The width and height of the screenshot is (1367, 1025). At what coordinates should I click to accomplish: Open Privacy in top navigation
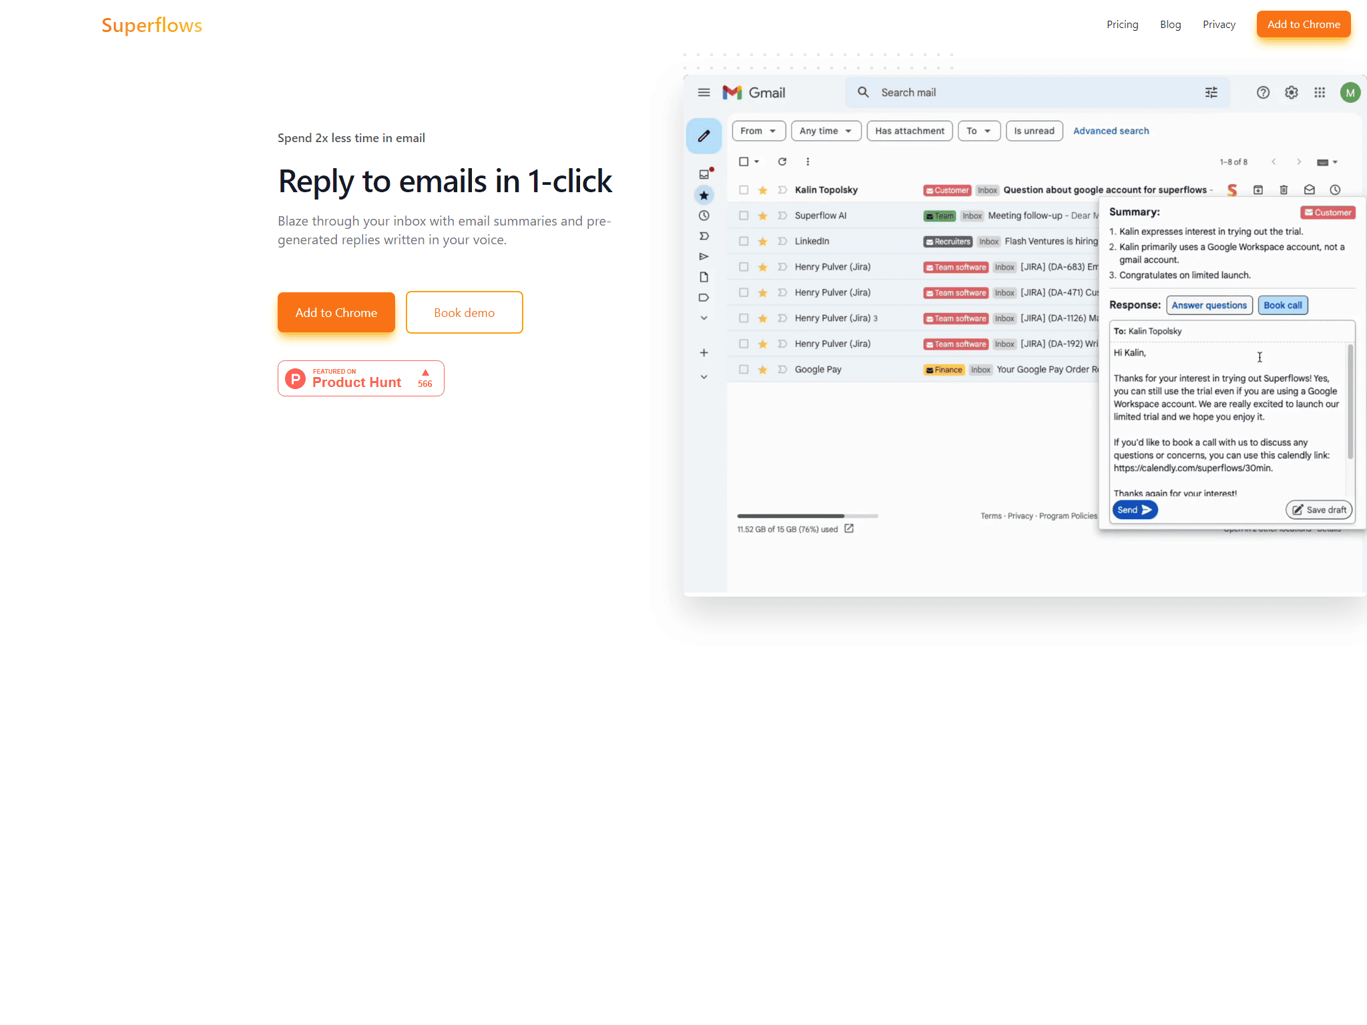pyautogui.click(x=1219, y=25)
